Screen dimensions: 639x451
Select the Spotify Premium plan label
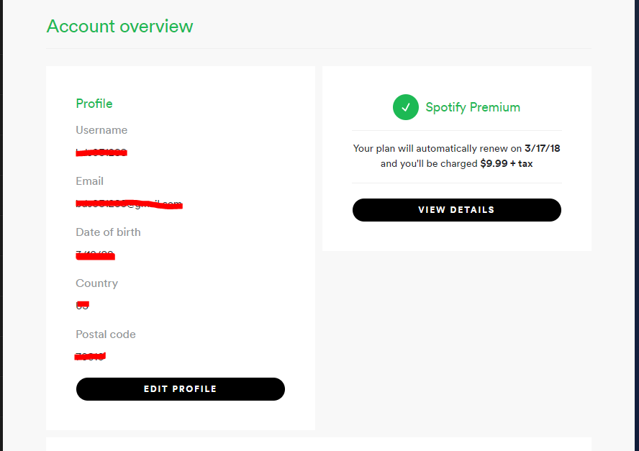click(x=473, y=107)
